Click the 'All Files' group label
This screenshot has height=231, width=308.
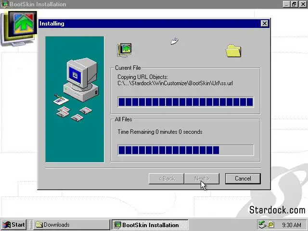coord(123,119)
